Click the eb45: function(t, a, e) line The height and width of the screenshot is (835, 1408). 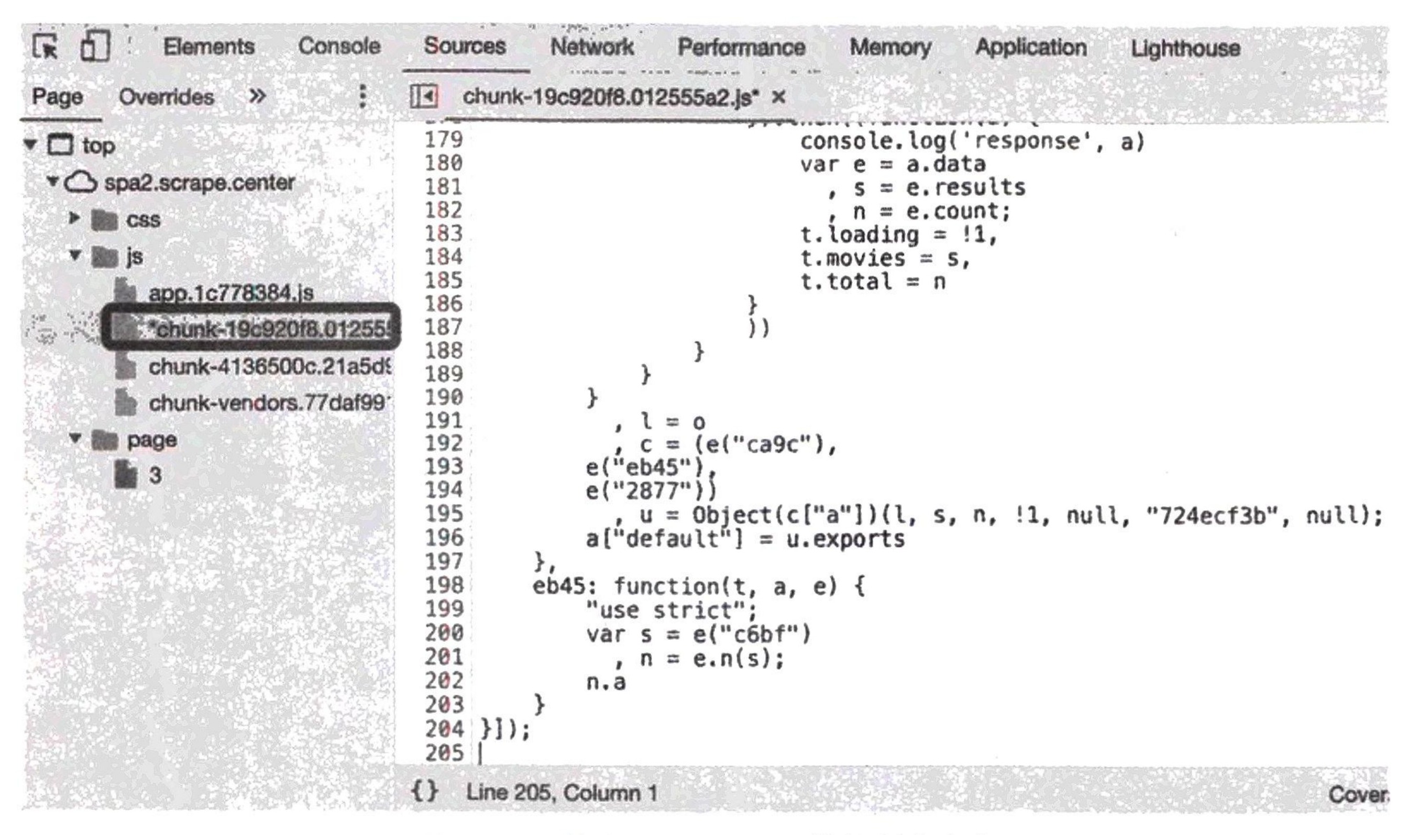699,587
